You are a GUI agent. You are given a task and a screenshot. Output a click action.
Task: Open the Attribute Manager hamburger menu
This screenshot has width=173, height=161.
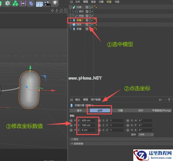72,100
